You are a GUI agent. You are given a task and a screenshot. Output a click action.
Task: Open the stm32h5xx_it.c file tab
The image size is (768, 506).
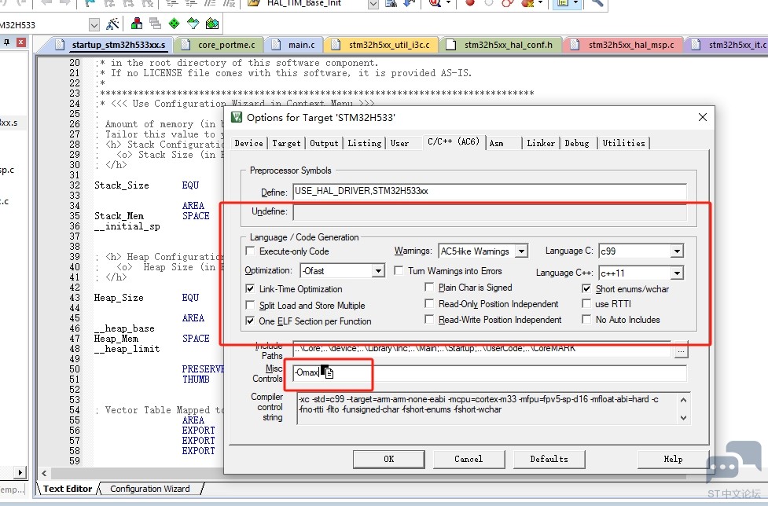point(728,45)
